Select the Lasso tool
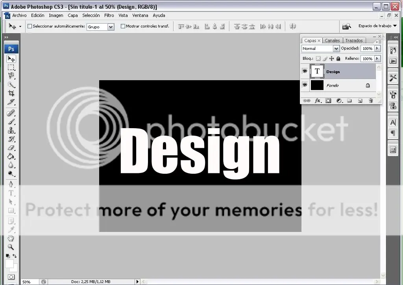This screenshot has height=285, width=403. point(11,76)
